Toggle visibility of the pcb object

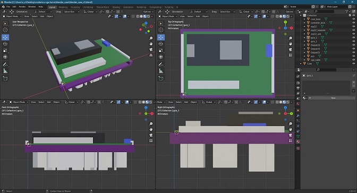point(354,56)
